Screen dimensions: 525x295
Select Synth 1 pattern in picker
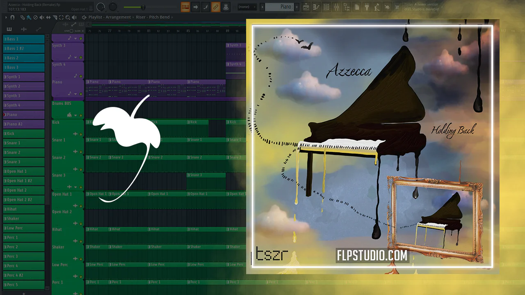pyautogui.click(x=24, y=77)
